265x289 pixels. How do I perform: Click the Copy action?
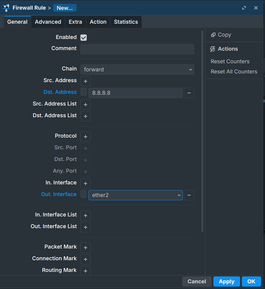(221, 35)
